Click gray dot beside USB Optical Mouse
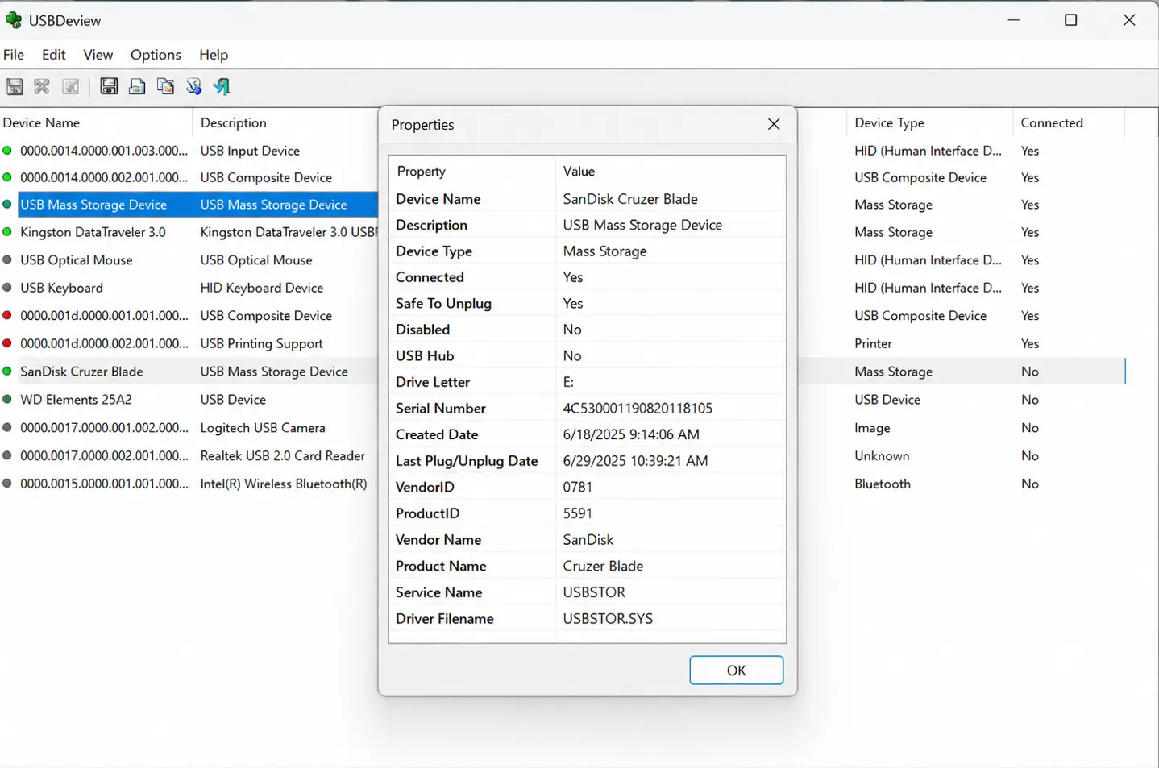This screenshot has height=768, width=1159. tap(7, 259)
